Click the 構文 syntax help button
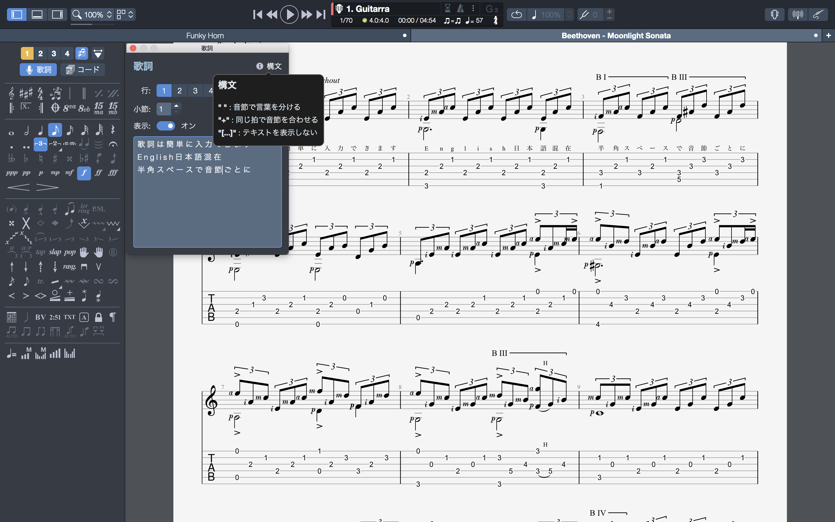This screenshot has height=522, width=835. tap(269, 66)
